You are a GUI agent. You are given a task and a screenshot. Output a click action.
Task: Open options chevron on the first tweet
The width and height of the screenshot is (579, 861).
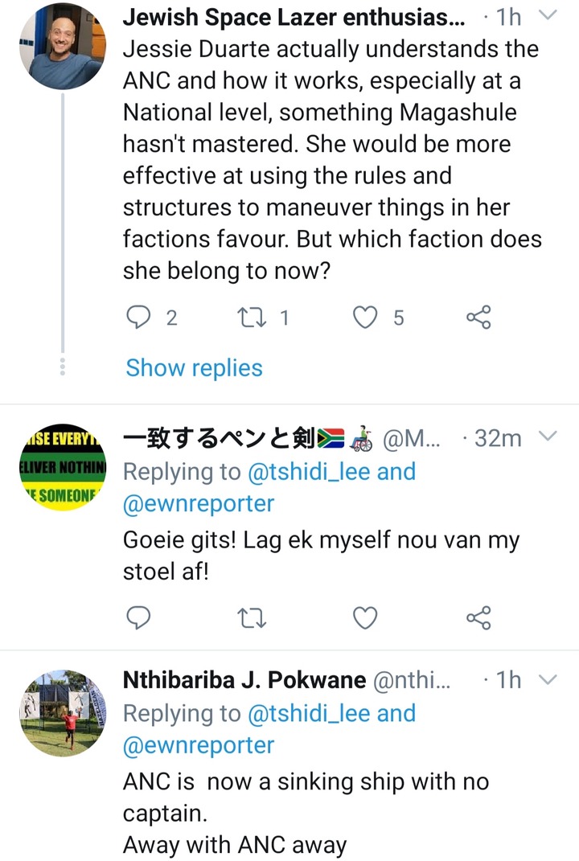click(548, 16)
